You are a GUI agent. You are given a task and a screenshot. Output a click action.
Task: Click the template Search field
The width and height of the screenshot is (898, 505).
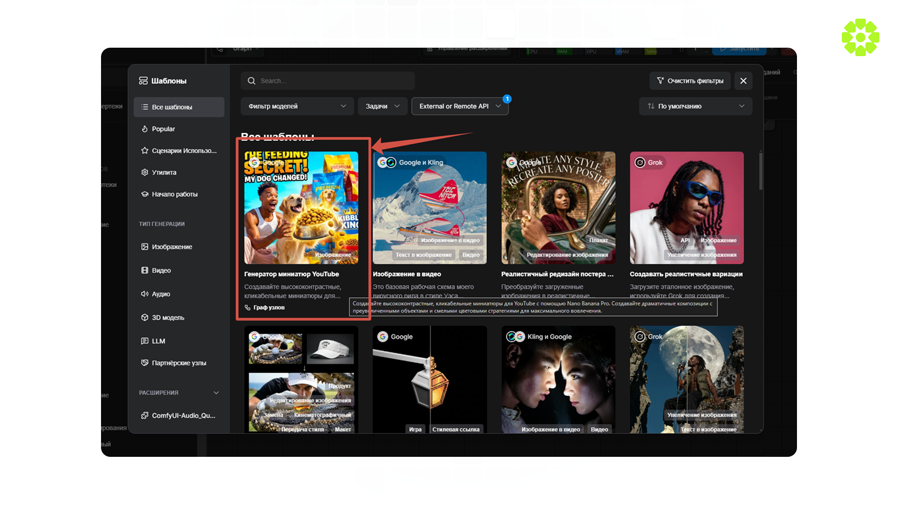click(x=327, y=81)
